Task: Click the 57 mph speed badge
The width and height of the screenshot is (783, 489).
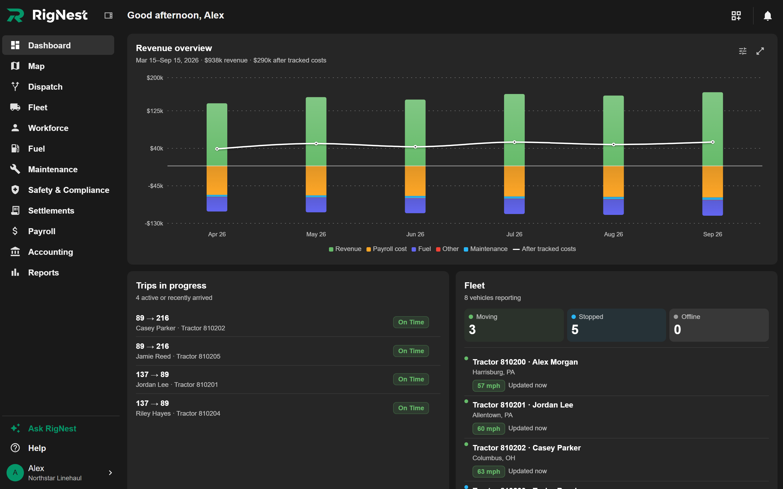Action: coord(489,385)
